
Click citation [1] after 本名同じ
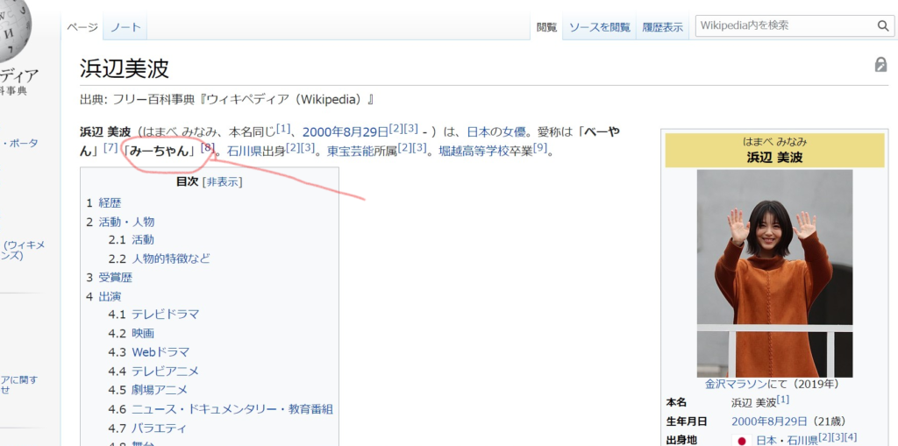(x=284, y=128)
